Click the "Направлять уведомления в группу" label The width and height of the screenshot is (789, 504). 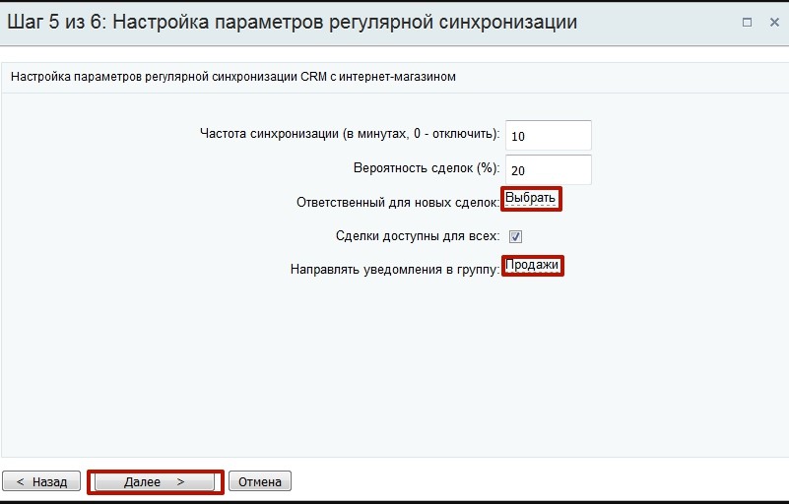pos(394,269)
